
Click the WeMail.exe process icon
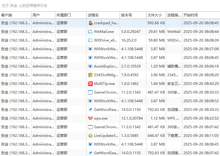(x=90, y=32)
